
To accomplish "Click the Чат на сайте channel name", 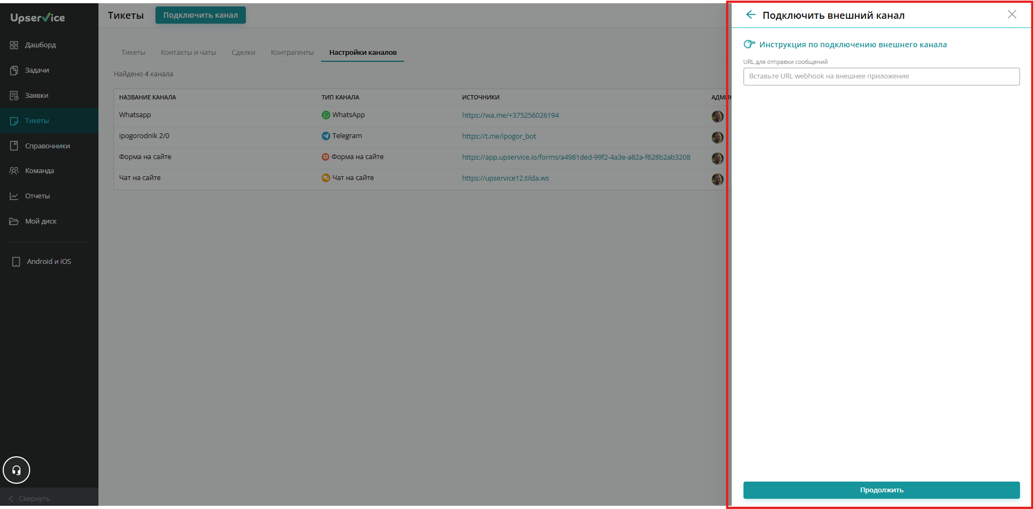I will pyautogui.click(x=140, y=178).
